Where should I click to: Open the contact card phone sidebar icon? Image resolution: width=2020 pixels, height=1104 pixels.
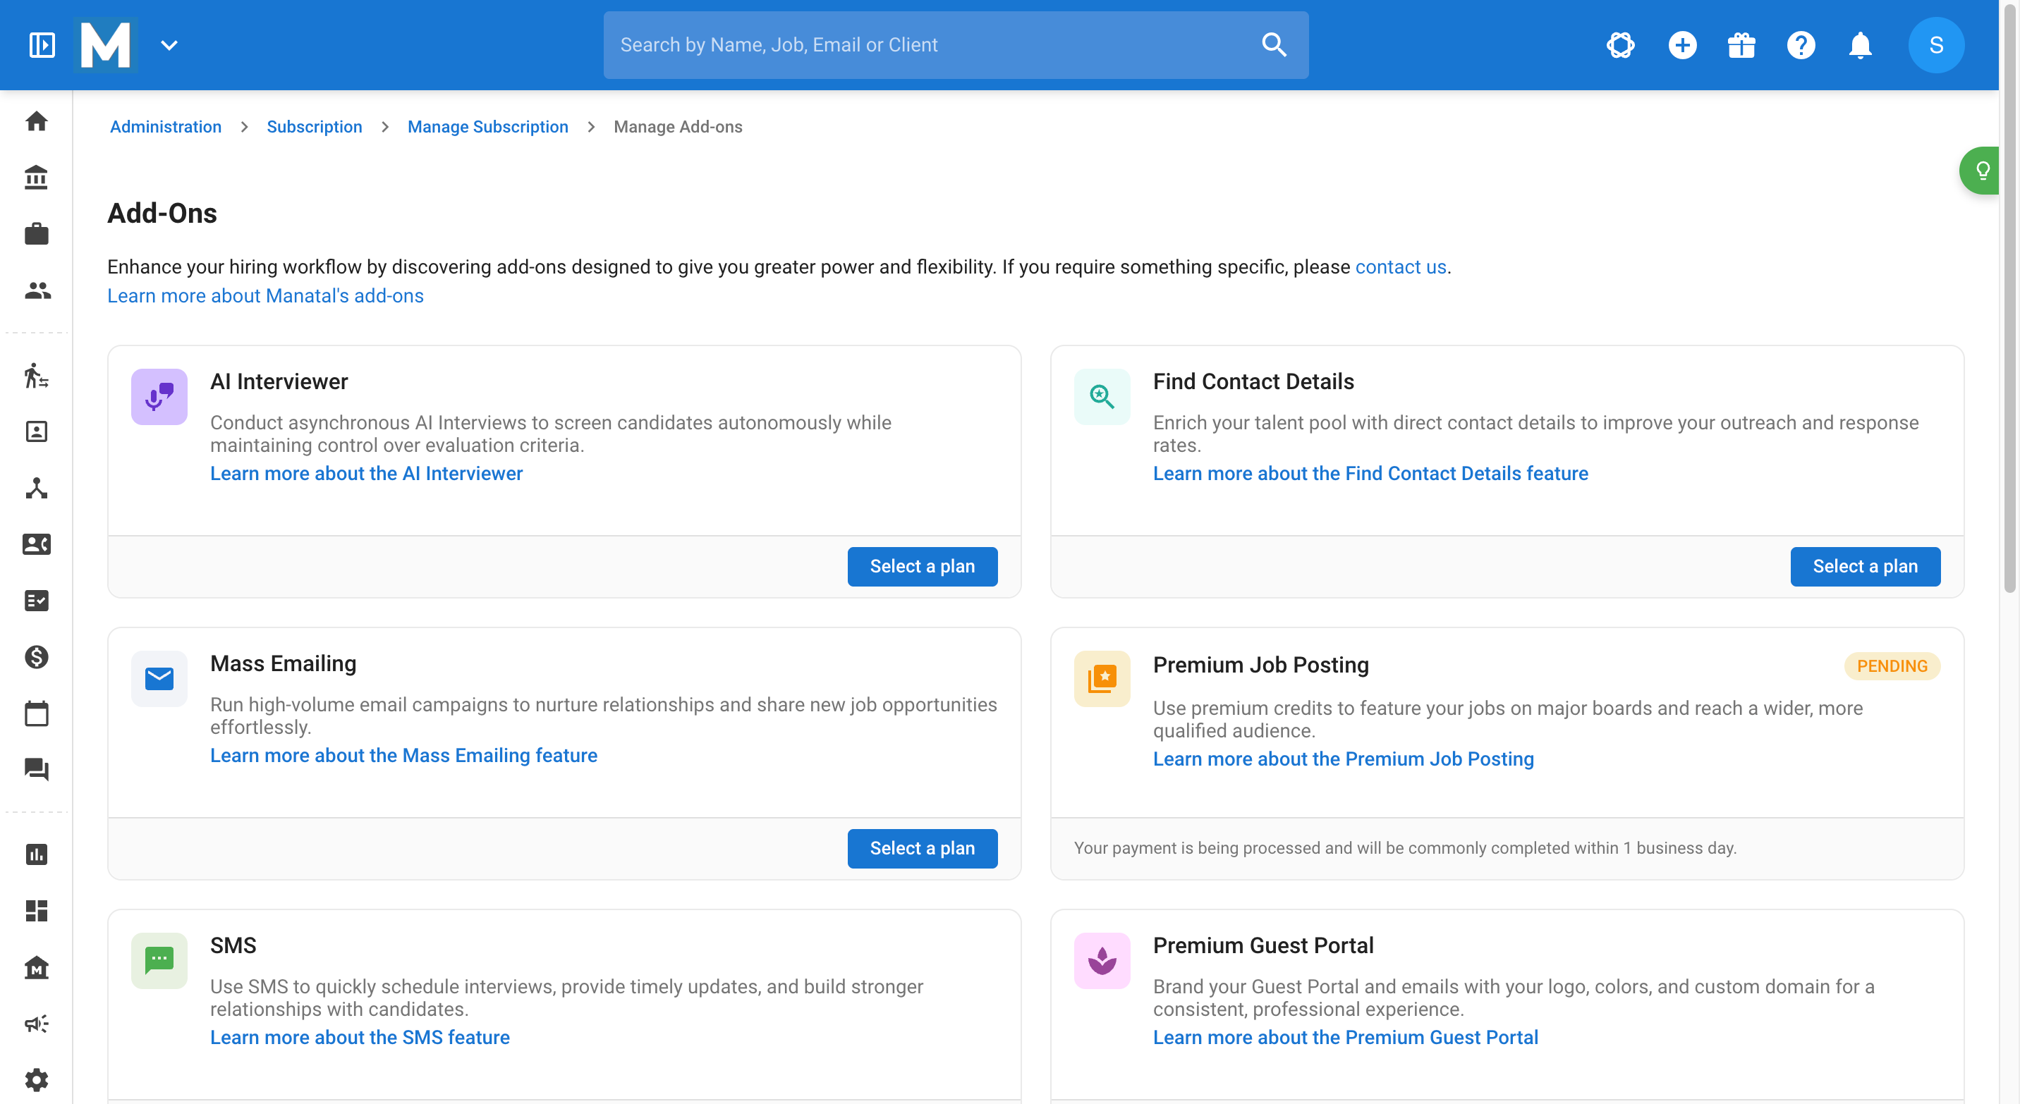tap(37, 544)
